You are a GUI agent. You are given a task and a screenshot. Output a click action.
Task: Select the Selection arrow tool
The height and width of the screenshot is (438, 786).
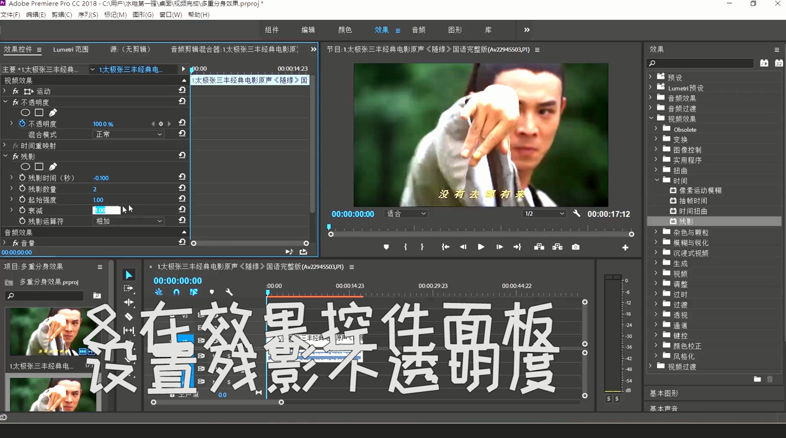128,275
